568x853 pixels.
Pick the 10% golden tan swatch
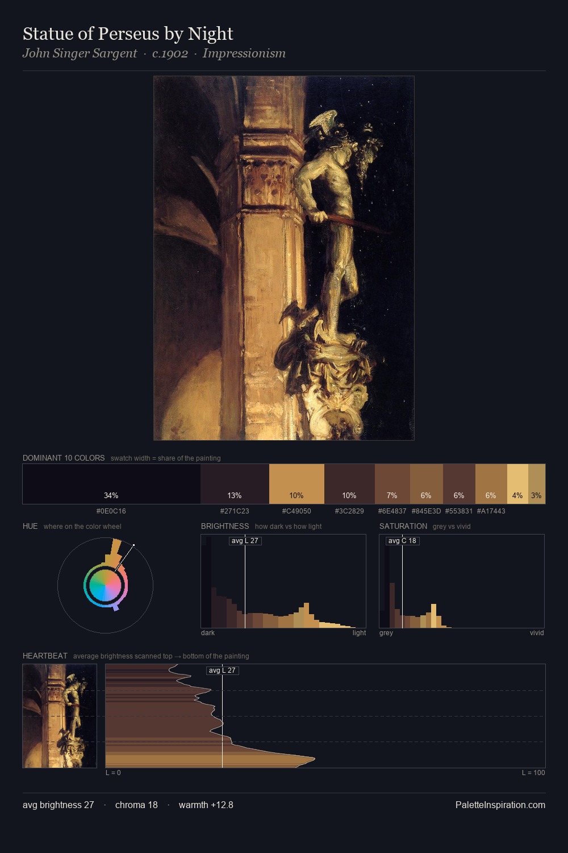(296, 484)
